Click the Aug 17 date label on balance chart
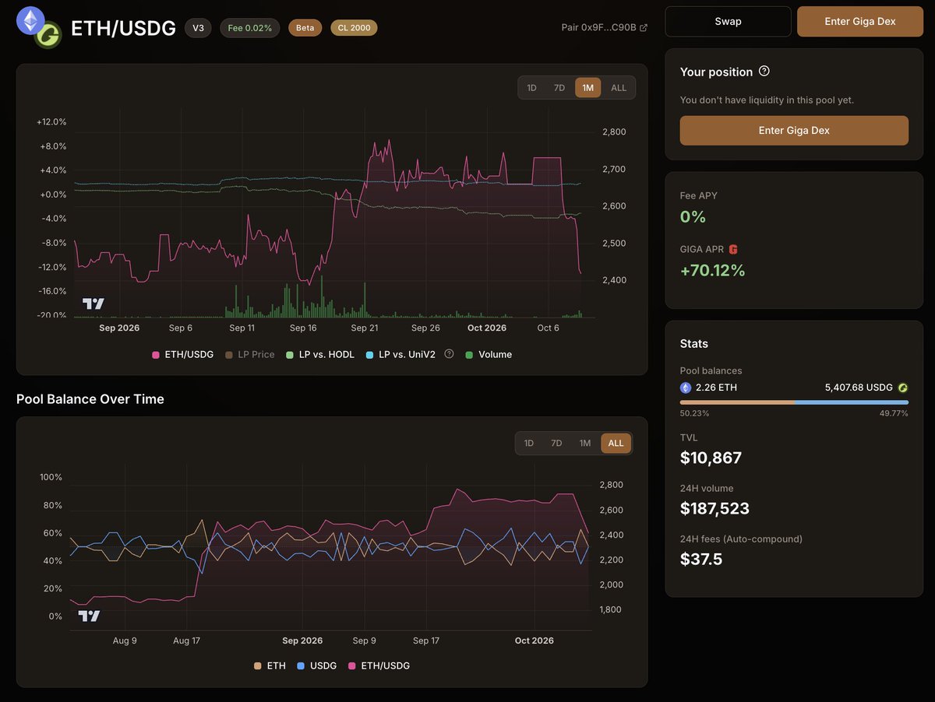The width and height of the screenshot is (935, 702). coord(186,641)
